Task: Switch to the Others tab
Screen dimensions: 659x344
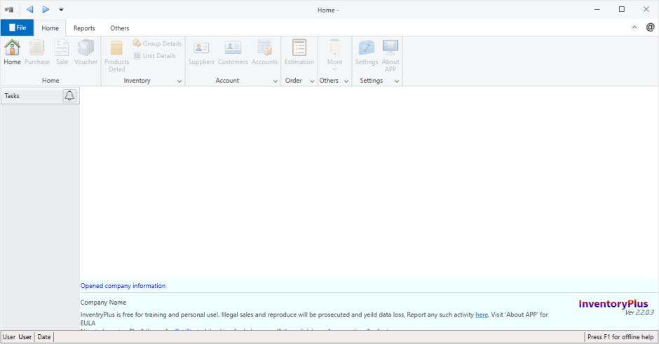Action: coord(119,28)
